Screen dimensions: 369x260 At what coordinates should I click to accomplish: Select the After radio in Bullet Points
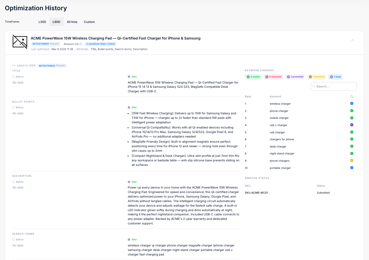(x=129, y=107)
